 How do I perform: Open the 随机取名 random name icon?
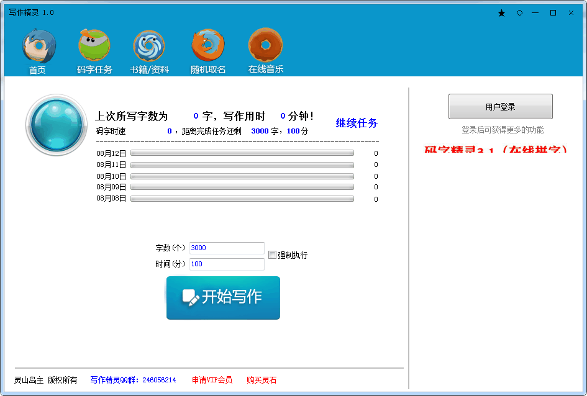click(x=207, y=47)
